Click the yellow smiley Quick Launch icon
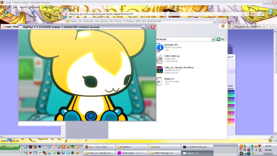277x156 pixels. click(x=68, y=147)
